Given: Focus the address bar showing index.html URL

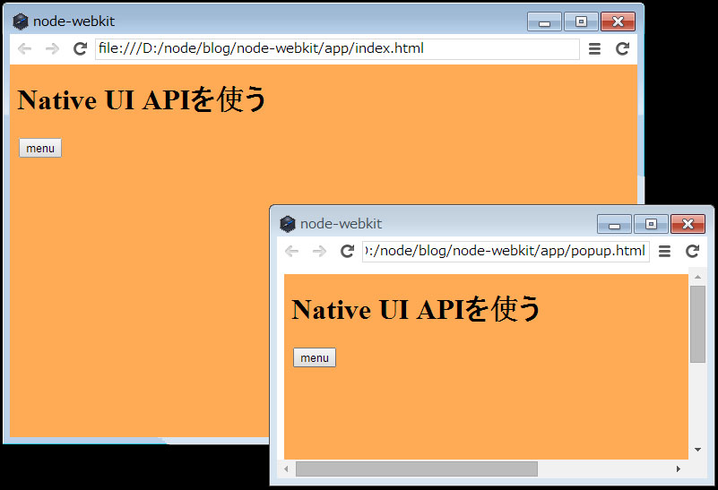Looking at the screenshot, I should (336, 49).
